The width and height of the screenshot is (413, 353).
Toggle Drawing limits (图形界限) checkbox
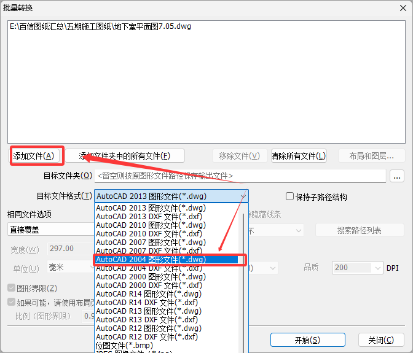coord(11,288)
